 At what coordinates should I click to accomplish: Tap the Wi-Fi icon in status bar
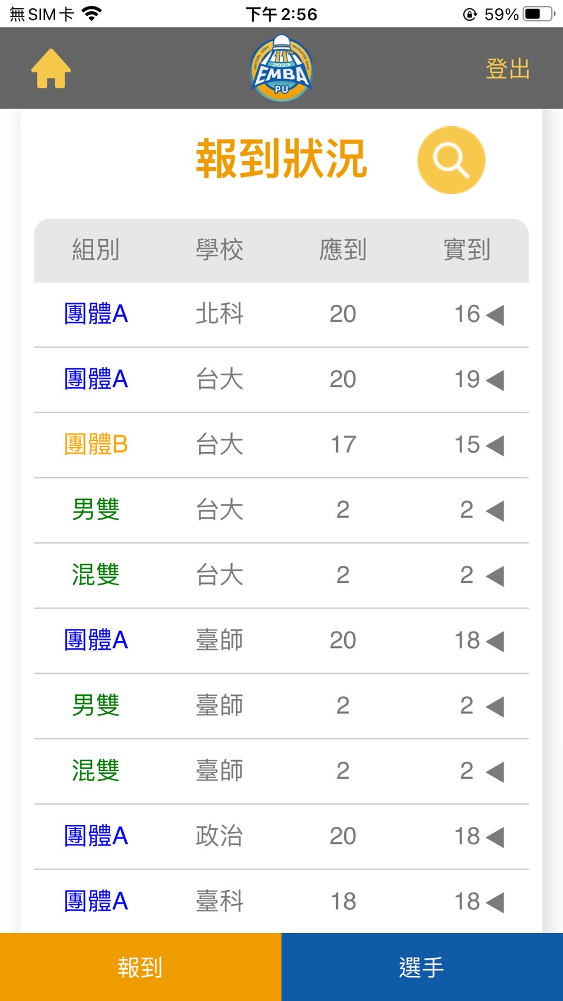91,13
